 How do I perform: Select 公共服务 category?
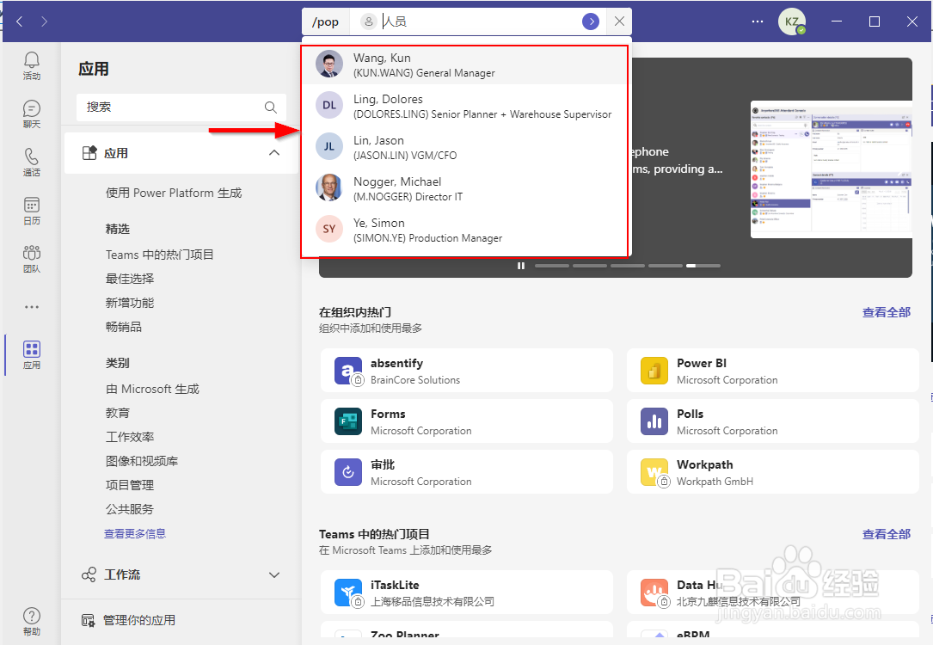click(x=130, y=509)
